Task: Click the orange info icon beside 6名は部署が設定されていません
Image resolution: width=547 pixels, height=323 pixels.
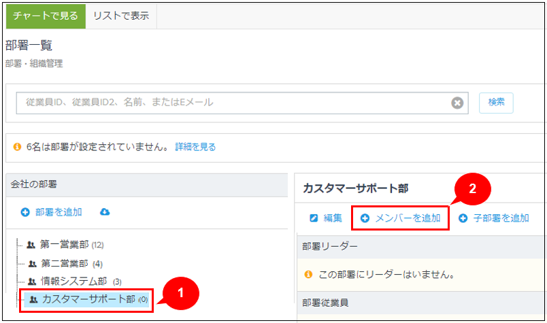Action: click(17, 147)
